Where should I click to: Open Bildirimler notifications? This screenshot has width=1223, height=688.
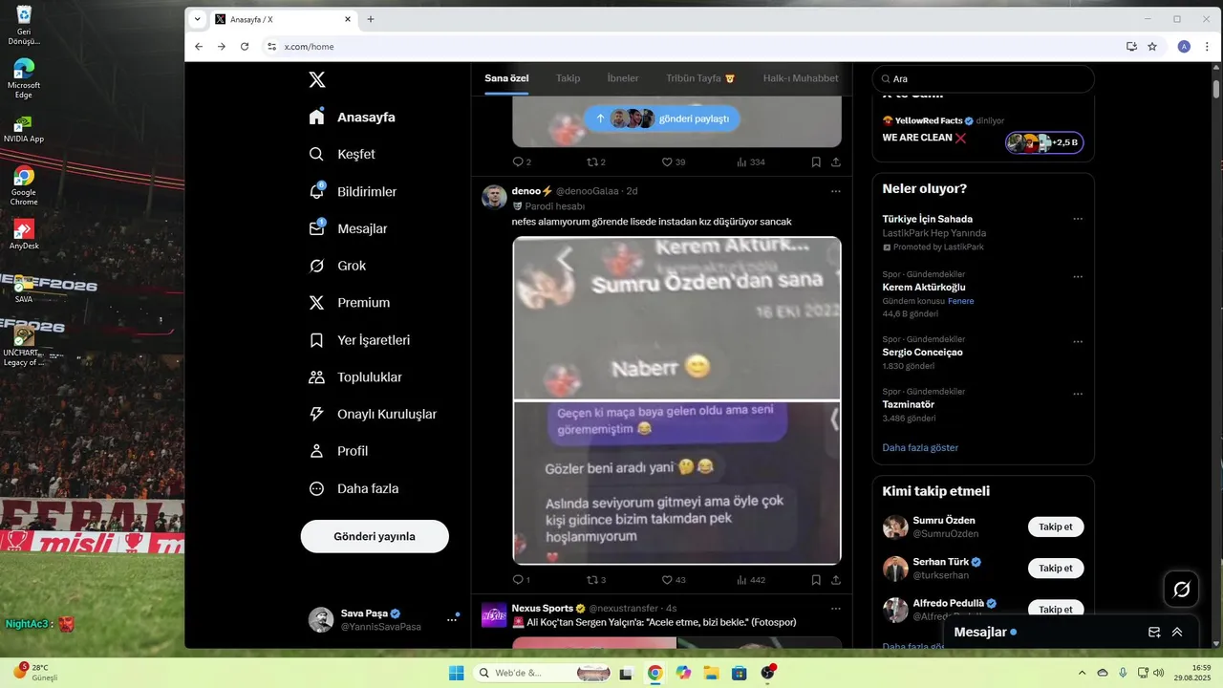click(x=353, y=191)
